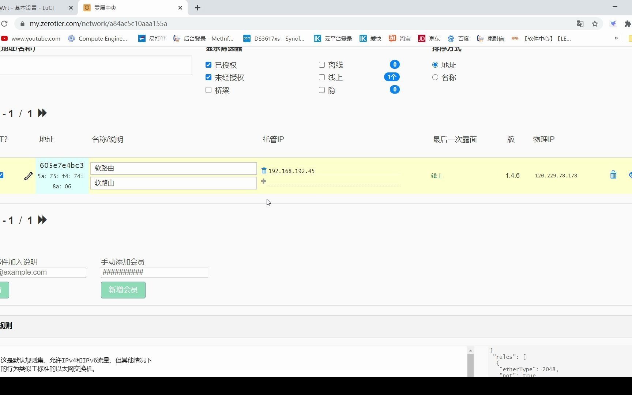Click the physical IP 120.229.78.178

coord(556,176)
